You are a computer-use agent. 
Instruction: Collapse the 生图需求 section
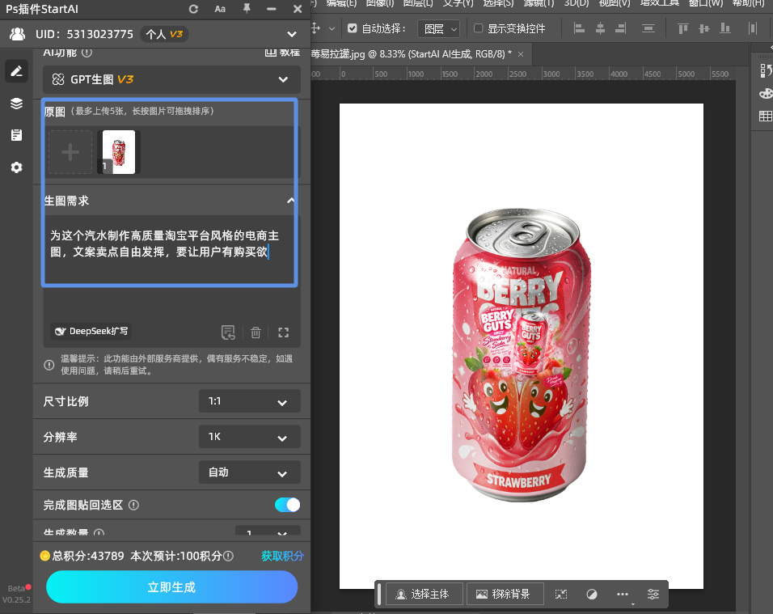pos(291,201)
